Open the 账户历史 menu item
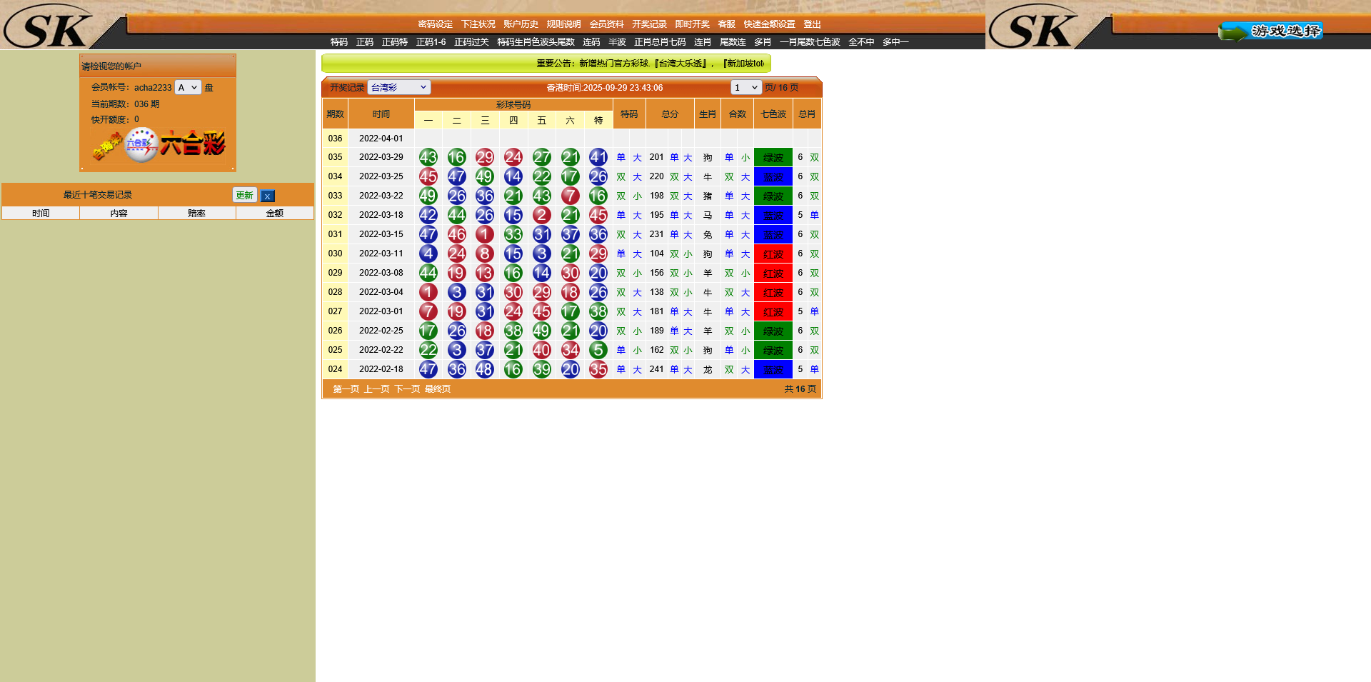This screenshot has width=1371, height=682. pos(521,24)
